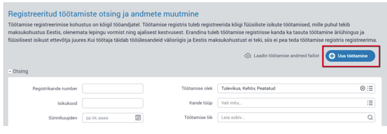This screenshot has width=387, height=134.
Task: Click 'Tulevikus, Kehtiv, Peatatud' selected values
Action: [x=248, y=89]
